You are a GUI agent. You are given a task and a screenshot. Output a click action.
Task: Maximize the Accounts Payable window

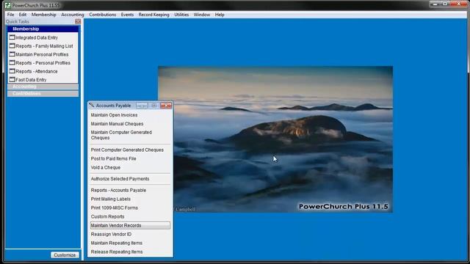[153, 106]
